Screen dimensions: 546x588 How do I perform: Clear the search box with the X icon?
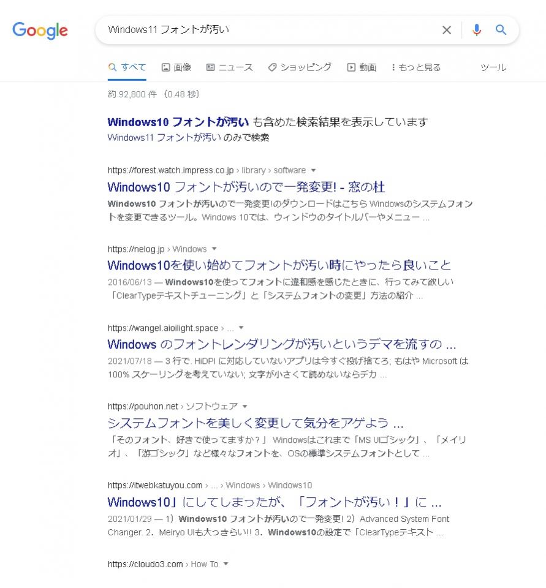447,30
